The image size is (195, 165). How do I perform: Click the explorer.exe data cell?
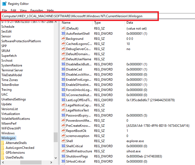[135, 141]
